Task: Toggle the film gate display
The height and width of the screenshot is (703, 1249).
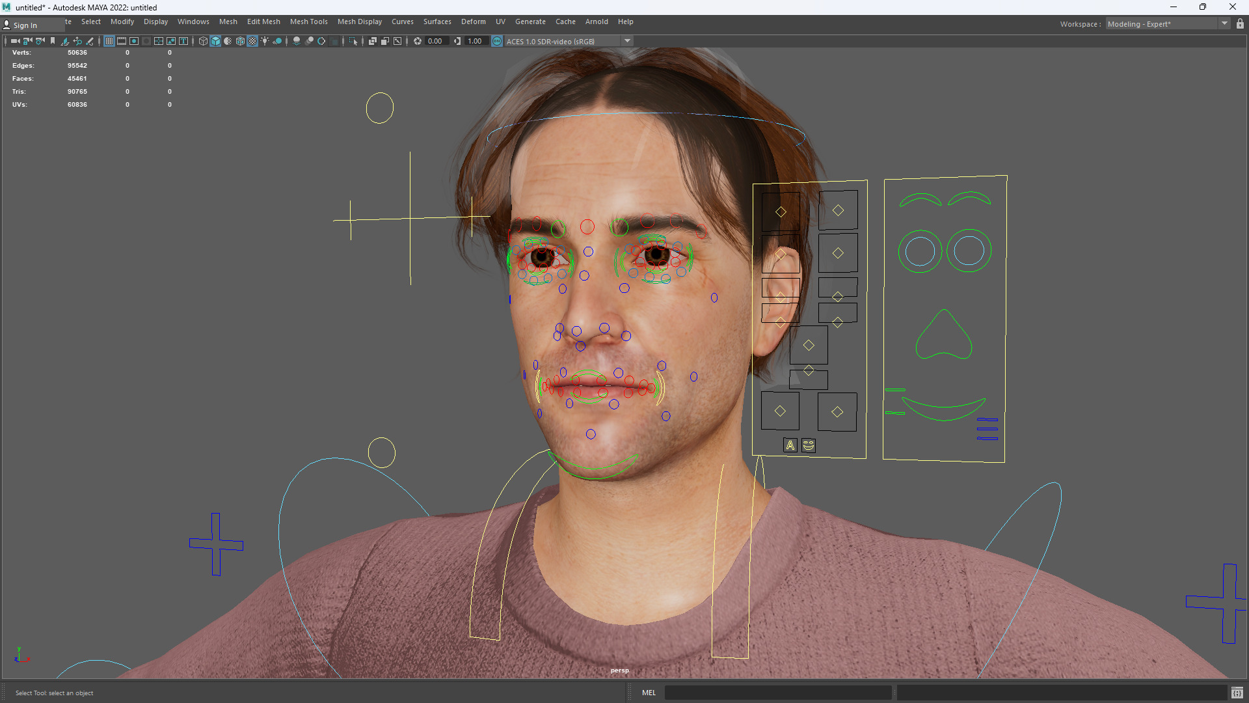Action: click(122, 41)
